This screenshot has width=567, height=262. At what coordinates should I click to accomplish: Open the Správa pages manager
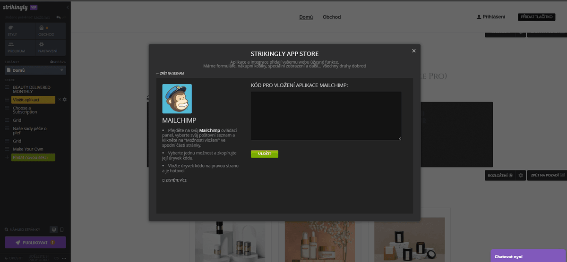pyautogui.click(x=58, y=62)
